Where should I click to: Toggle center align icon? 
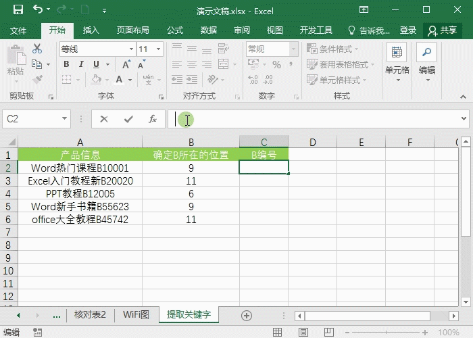pos(192,64)
